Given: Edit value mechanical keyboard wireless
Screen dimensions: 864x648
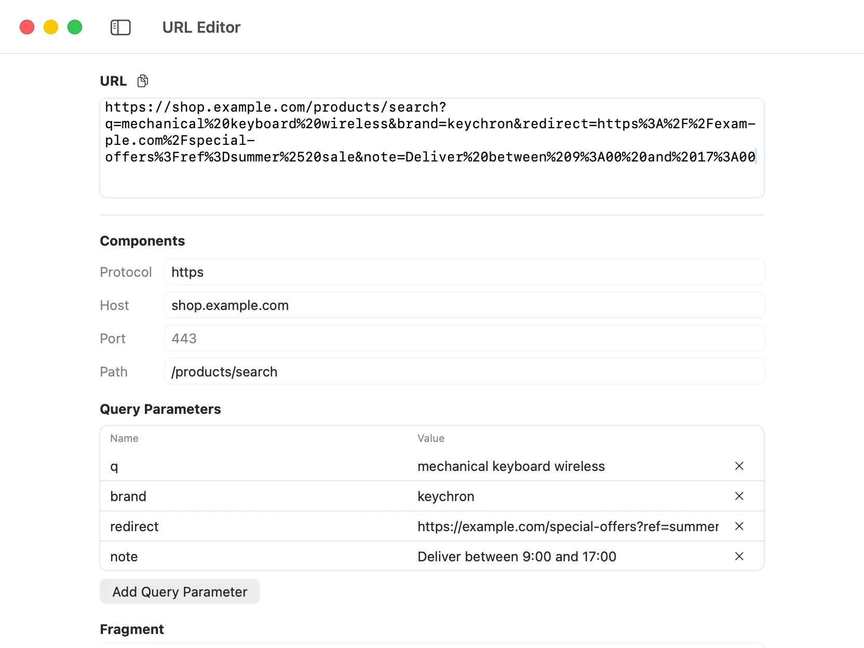Looking at the screenshot, I should coord(511,466).
